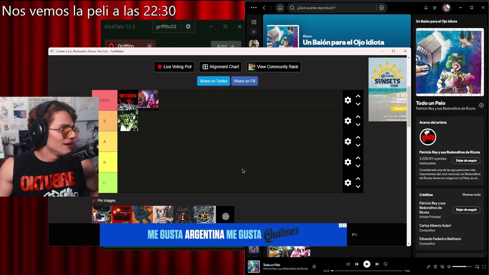The width and height of the screenshot is (489, 275).
Task: Open settings gear for A tier row
Action: 348,141
